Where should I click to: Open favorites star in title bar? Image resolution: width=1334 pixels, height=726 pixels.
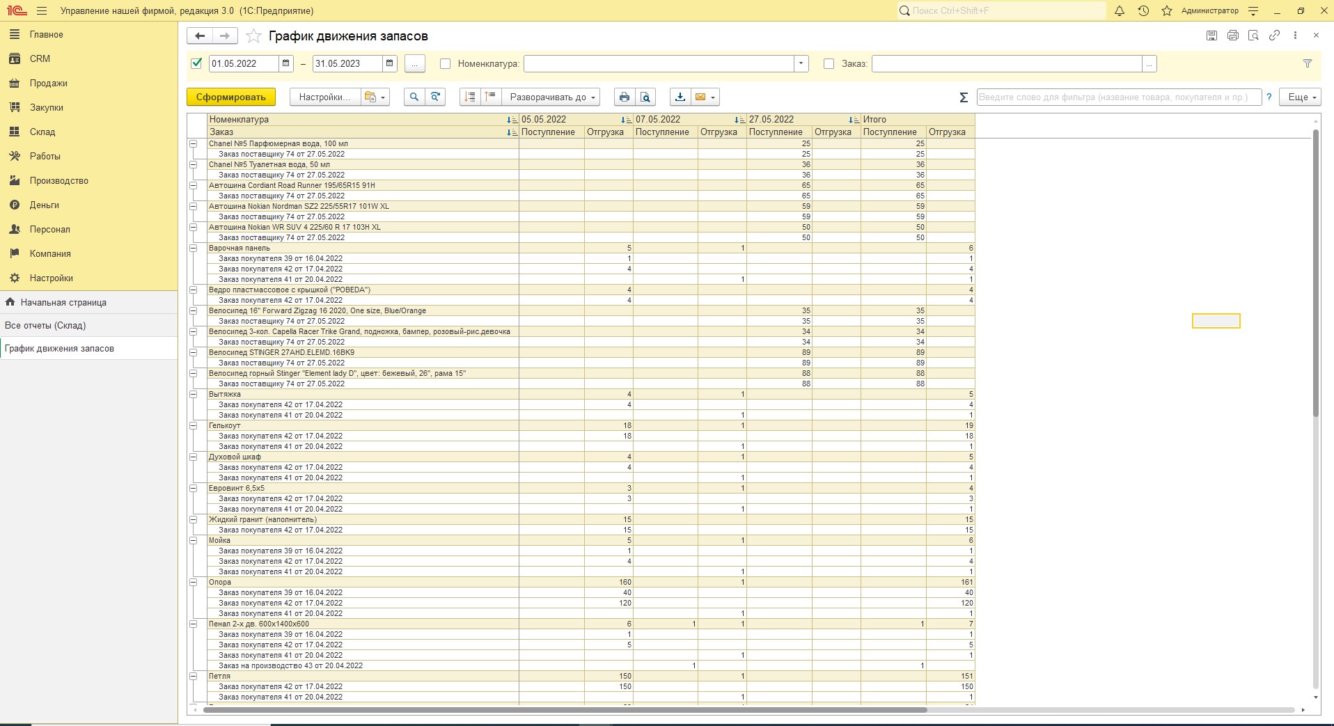point(1167,11)
